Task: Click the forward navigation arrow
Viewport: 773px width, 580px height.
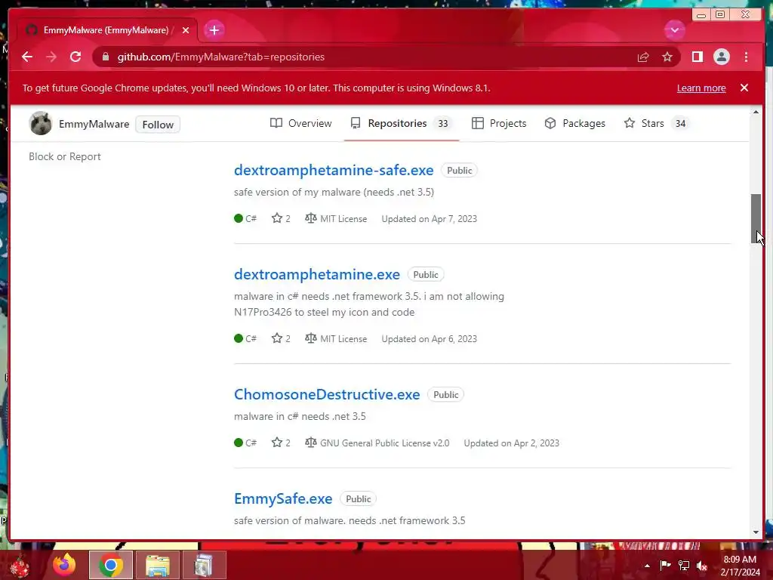Action: pyautogui.click(x=51, y=57)
